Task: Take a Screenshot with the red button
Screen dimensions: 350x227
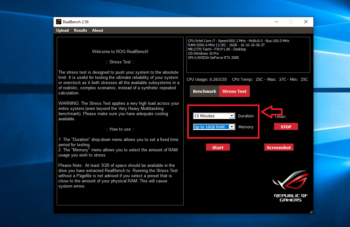Action: [x=279, y=147]
